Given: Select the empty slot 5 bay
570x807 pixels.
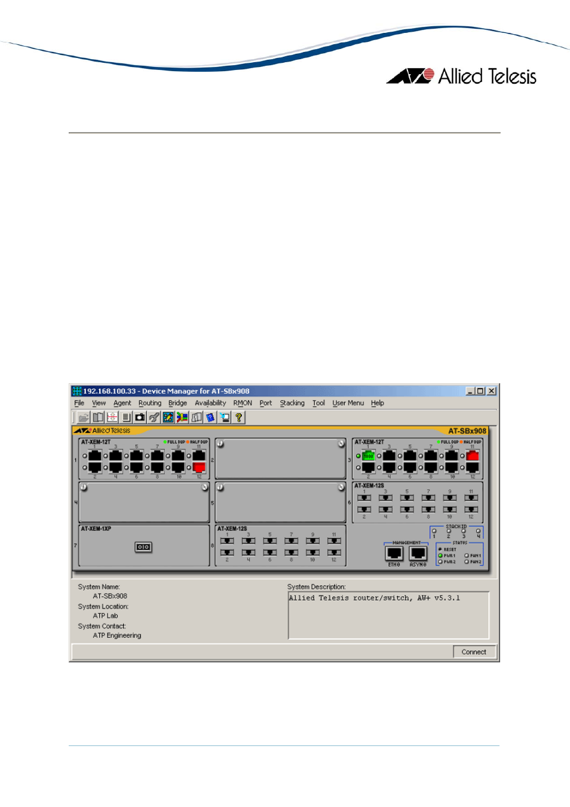Looking at the screenshot, I should click(x=280, y=503).
